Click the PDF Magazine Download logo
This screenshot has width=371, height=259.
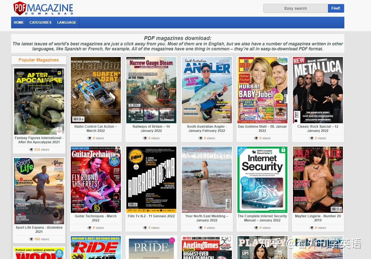pos(43,8)
